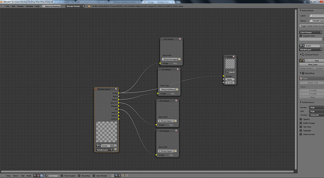Click the snap toggle icon in bottom header

[x=113, y=176]
